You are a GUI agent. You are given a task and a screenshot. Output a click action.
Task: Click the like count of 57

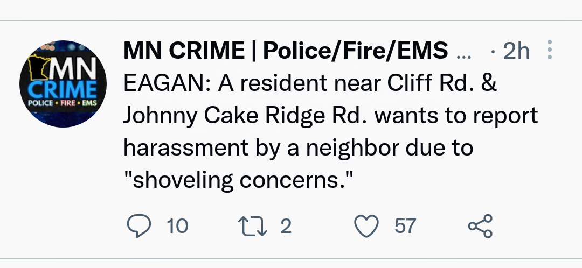pyautogui.click(x=405, y=226)
